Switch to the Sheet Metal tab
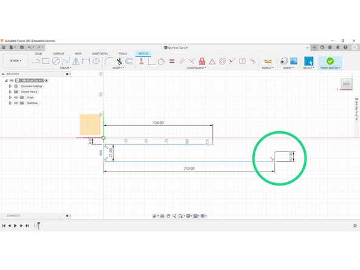This screenshot has width=360, height=270. click(100, 54)
